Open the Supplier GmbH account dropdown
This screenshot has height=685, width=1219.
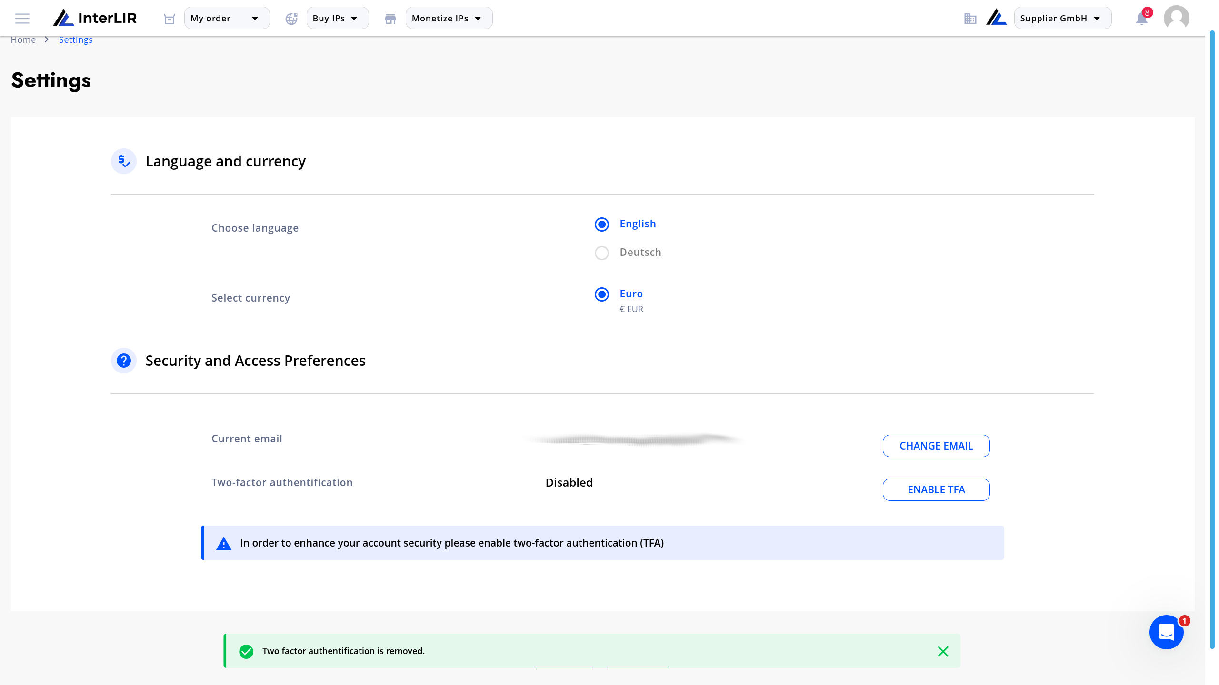(1062, 18)
